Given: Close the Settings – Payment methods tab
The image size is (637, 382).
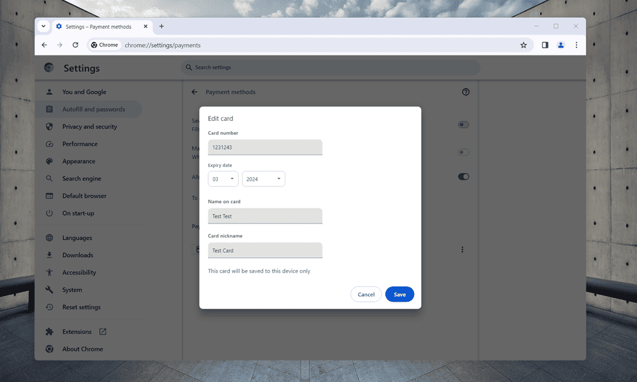Looking at the screenshot, I should click(145, 26).
